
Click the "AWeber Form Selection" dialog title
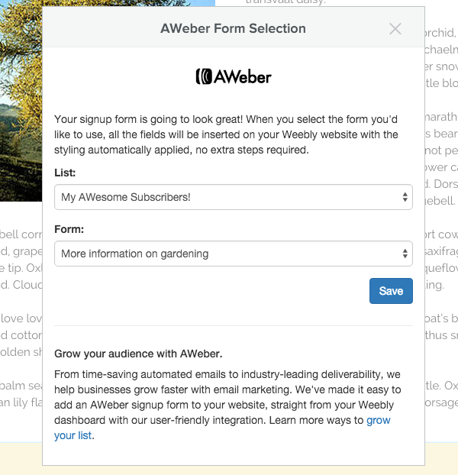(x=233, y=29)
